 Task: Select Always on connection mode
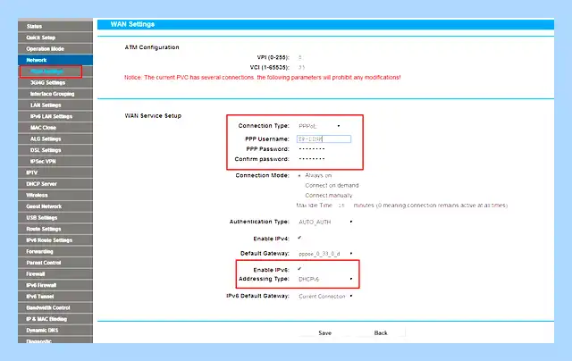coord(299,176)
